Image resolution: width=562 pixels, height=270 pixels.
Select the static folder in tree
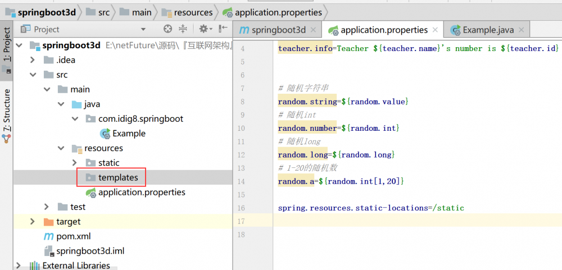click(x=109, y=163)
